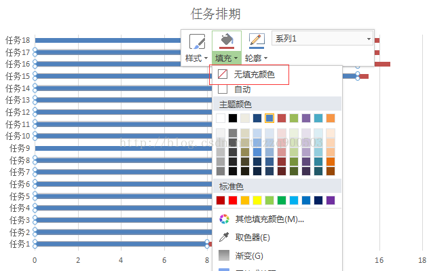
Task: Click the 轮廓 pencil outline icon
Action: [x=257, y=41]
